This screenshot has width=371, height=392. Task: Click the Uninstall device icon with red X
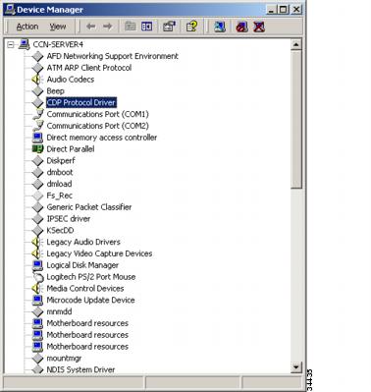[259, 27]
